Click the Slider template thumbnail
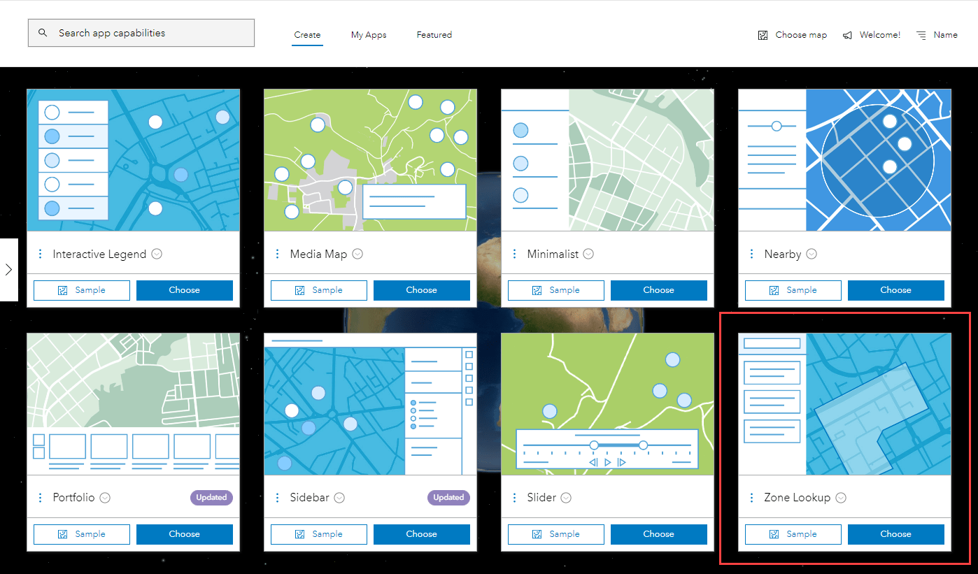 (607, 403)
